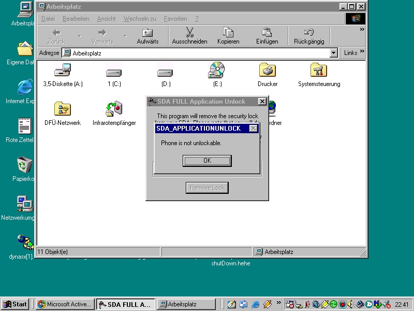
Task: Switch to Arbeitsplatz taskbar button
Action: pos(186,304)
